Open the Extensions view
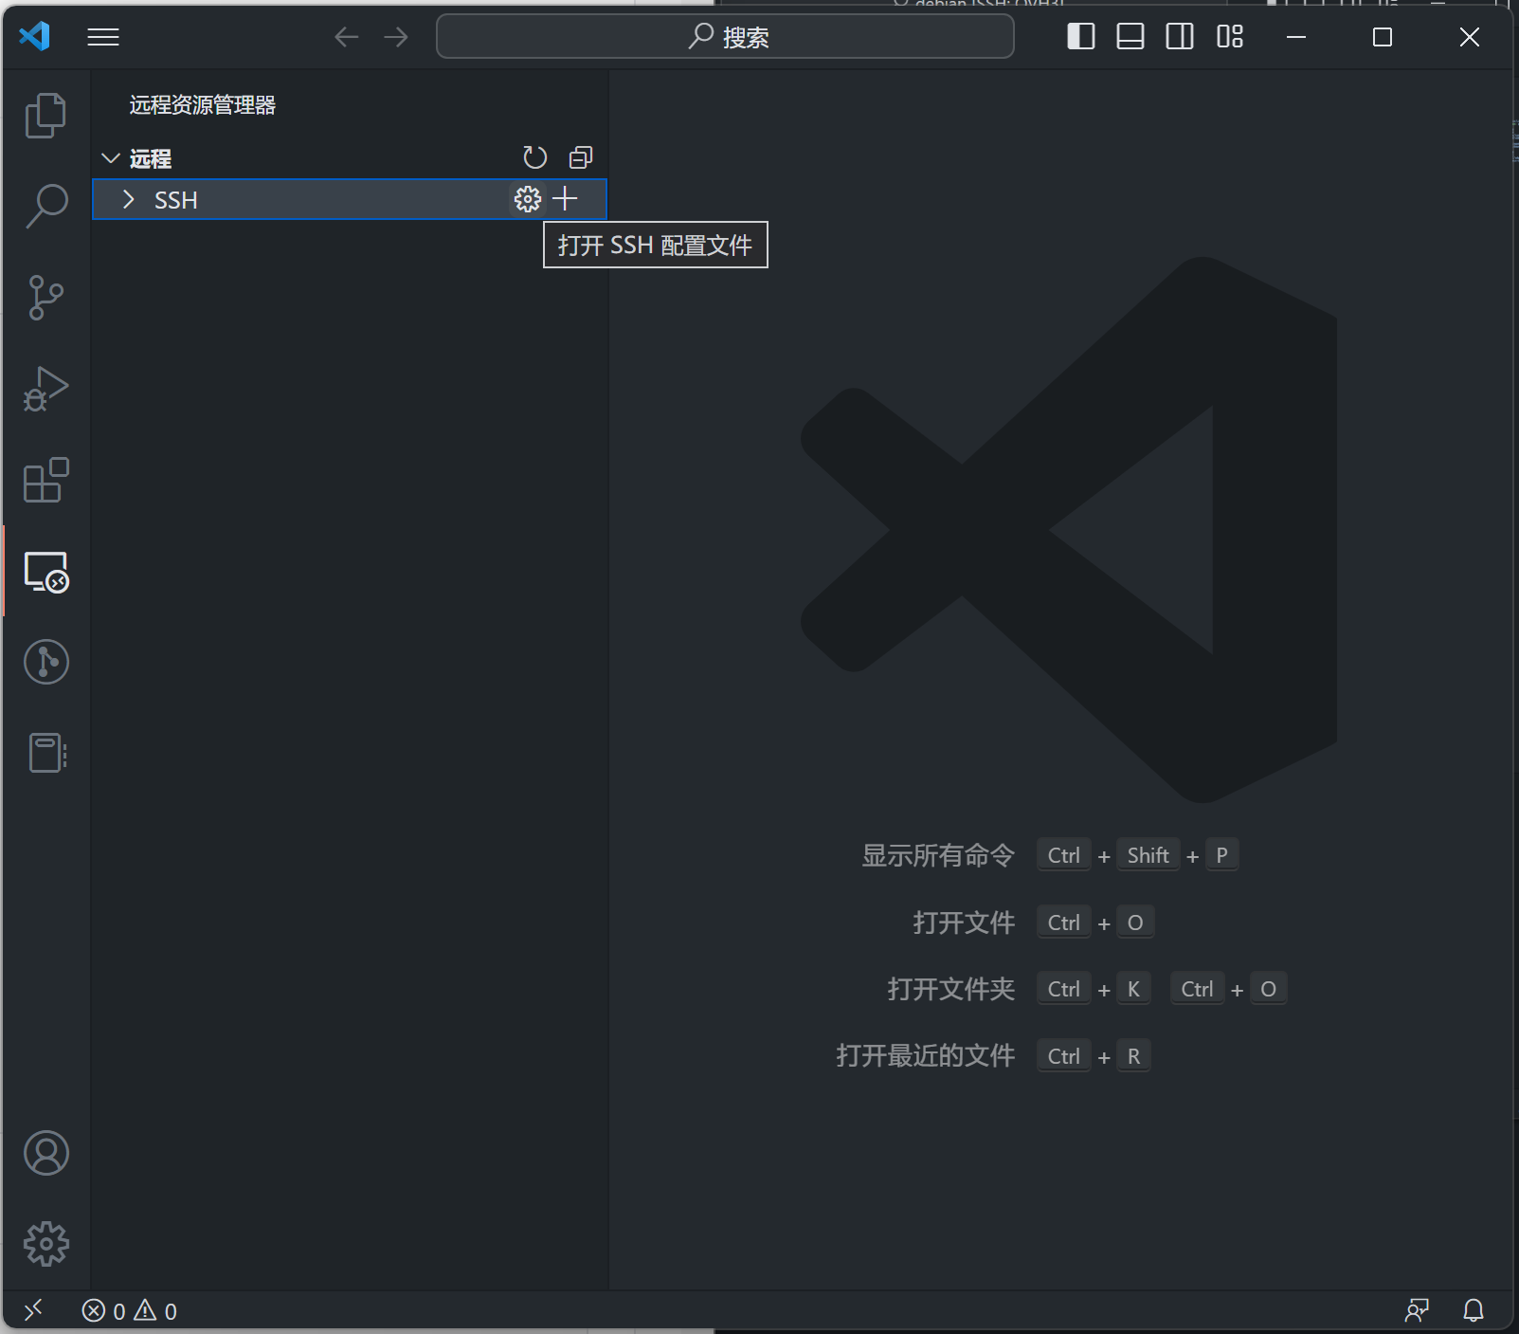 click(45, 480)
